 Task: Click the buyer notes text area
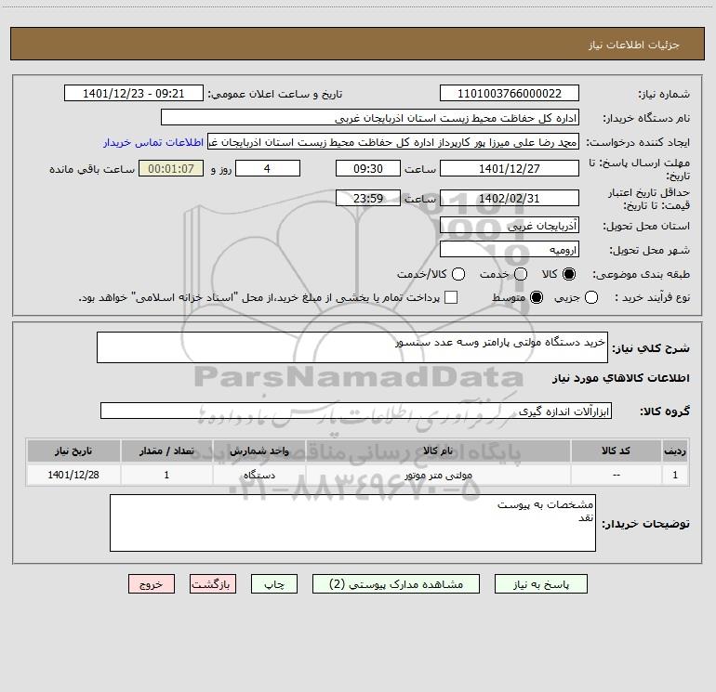[352, 523]
